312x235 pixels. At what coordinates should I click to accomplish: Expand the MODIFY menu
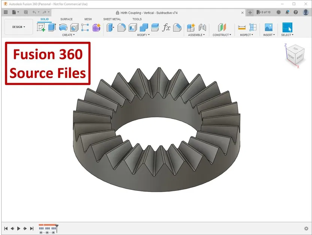(143, 35)
